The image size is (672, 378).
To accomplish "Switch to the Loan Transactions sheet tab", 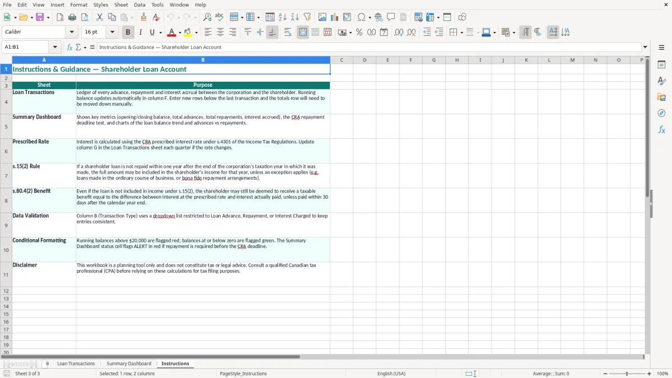I will click(76, 363).
